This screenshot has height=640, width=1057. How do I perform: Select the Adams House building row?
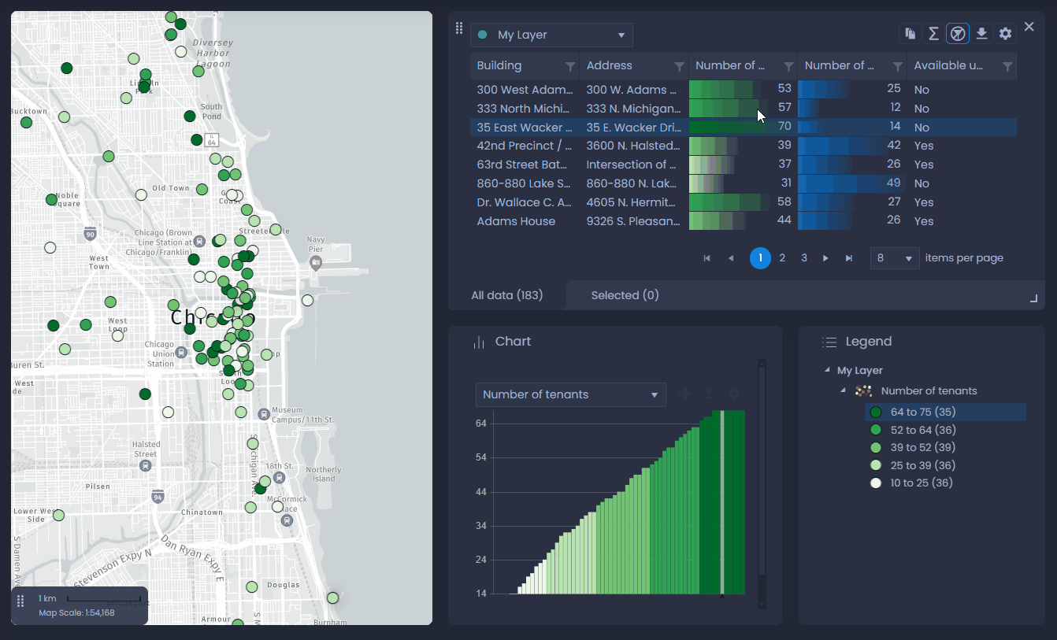(743, 221)
